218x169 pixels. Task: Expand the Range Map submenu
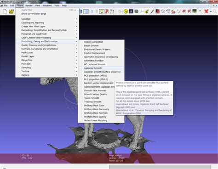pos(47,60)
